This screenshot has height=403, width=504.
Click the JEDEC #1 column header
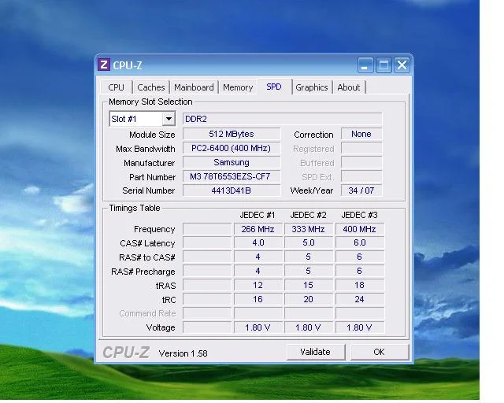pyautogui.click(x=258, y=215)
